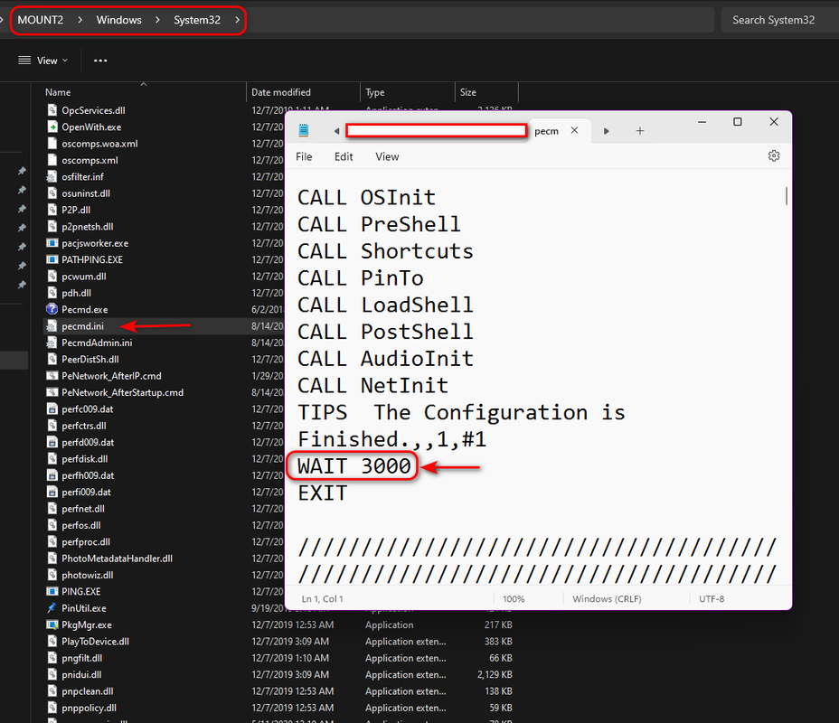The image size is (839, 723).
Task: Open the View menu in Notepad
Action: tap(387, 156)
